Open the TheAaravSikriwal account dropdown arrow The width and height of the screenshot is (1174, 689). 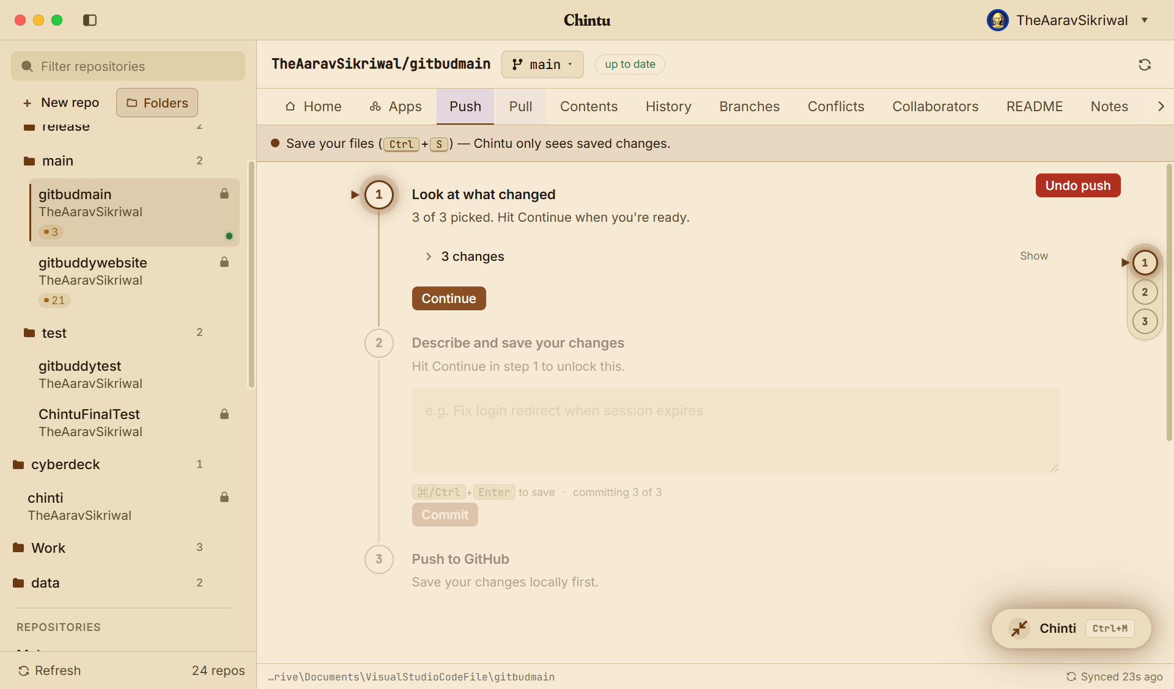click(1145, 20)
